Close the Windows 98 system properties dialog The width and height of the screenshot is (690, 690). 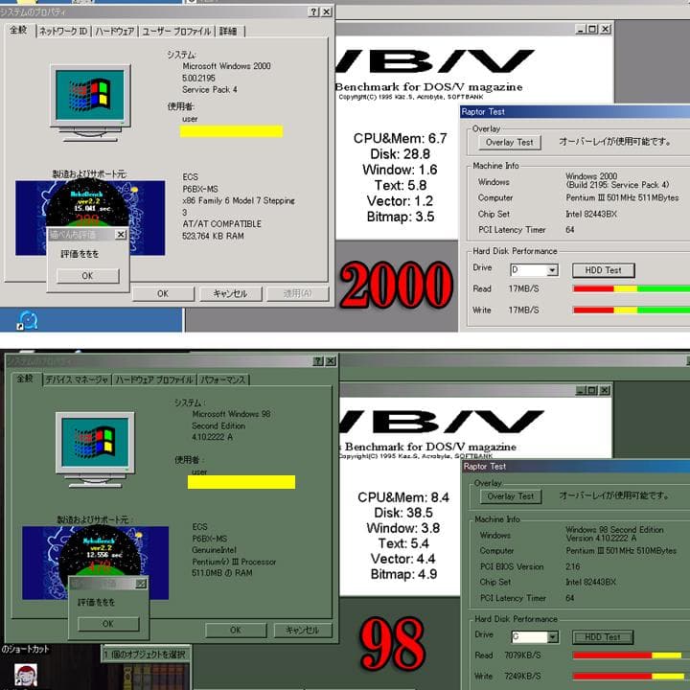331,361
